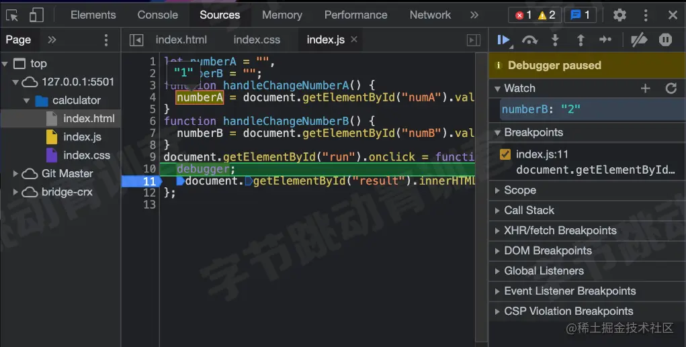Click the Step icon
The height and width of the screenshot is (347, 686).
(605, 40)
